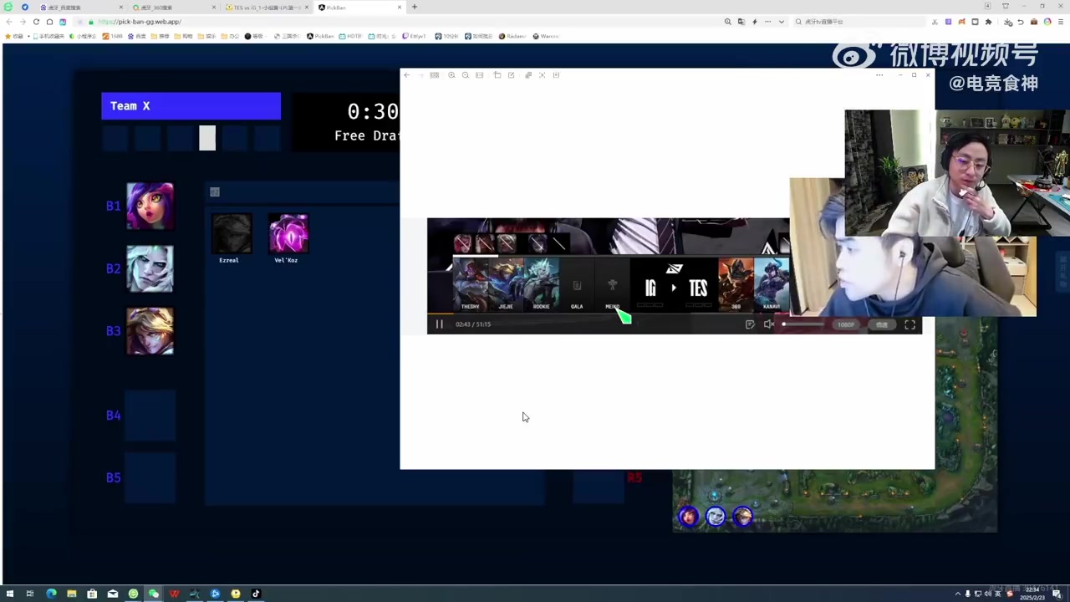Click the PickBan bookmark in bookmarks bar
Viewport: 1070px width, 602px height.
(321, 37)
